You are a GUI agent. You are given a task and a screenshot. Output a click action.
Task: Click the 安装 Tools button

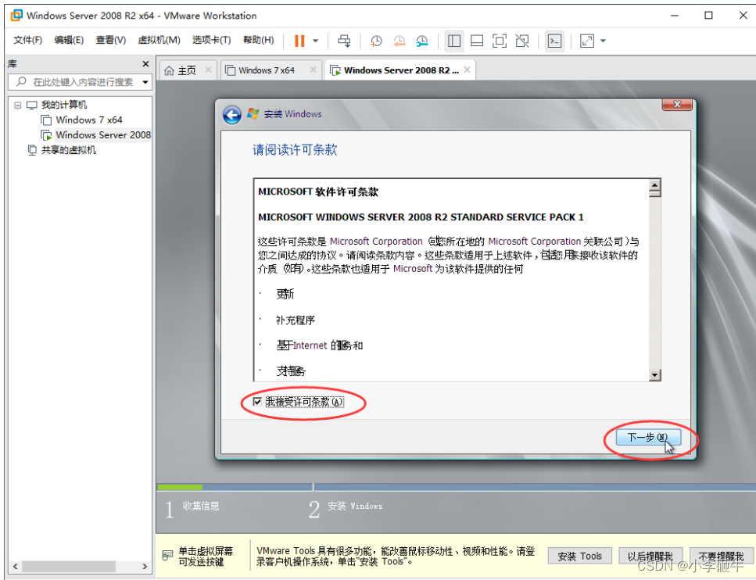coord(580,556)
